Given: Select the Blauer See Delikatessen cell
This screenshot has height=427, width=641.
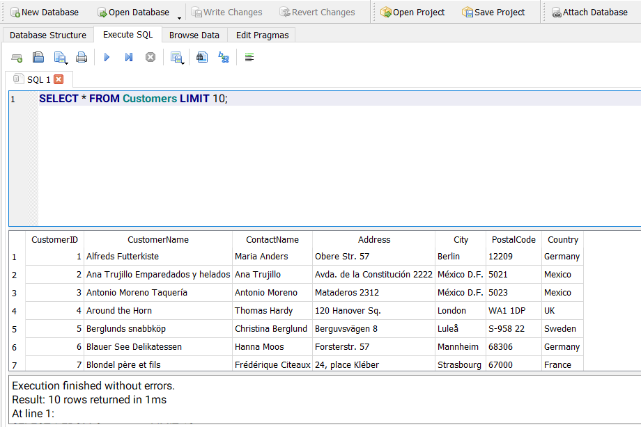Looking at the screenshot, I should (x=158, y=346).
